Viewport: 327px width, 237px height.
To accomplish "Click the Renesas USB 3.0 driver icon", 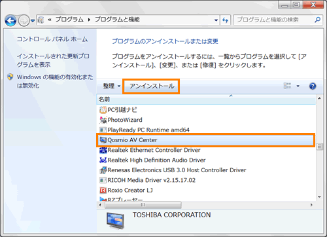I will click(x=103, y=170).
